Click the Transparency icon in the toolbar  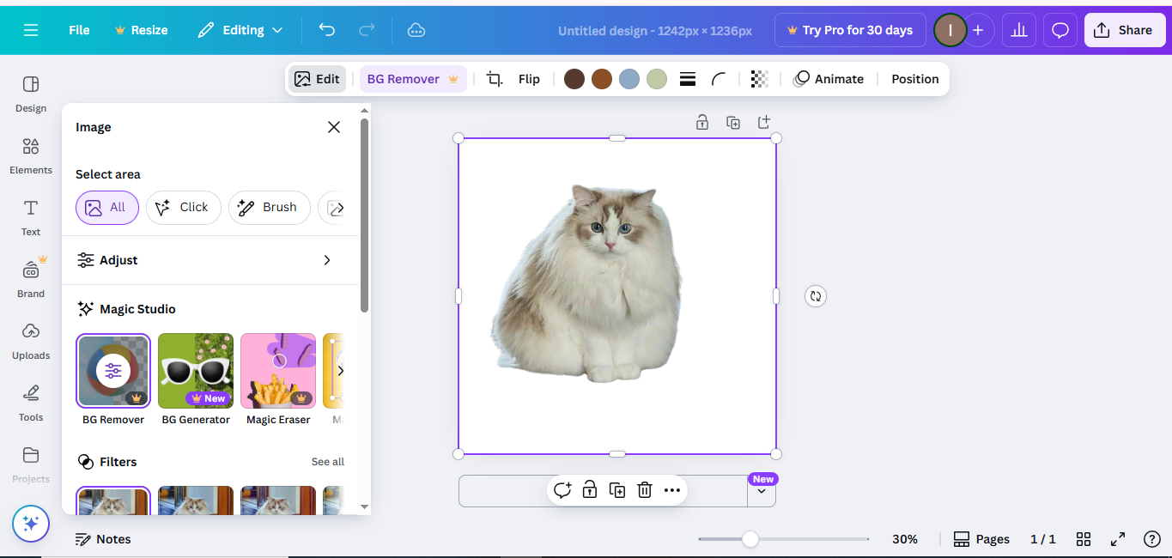[759, 78]
